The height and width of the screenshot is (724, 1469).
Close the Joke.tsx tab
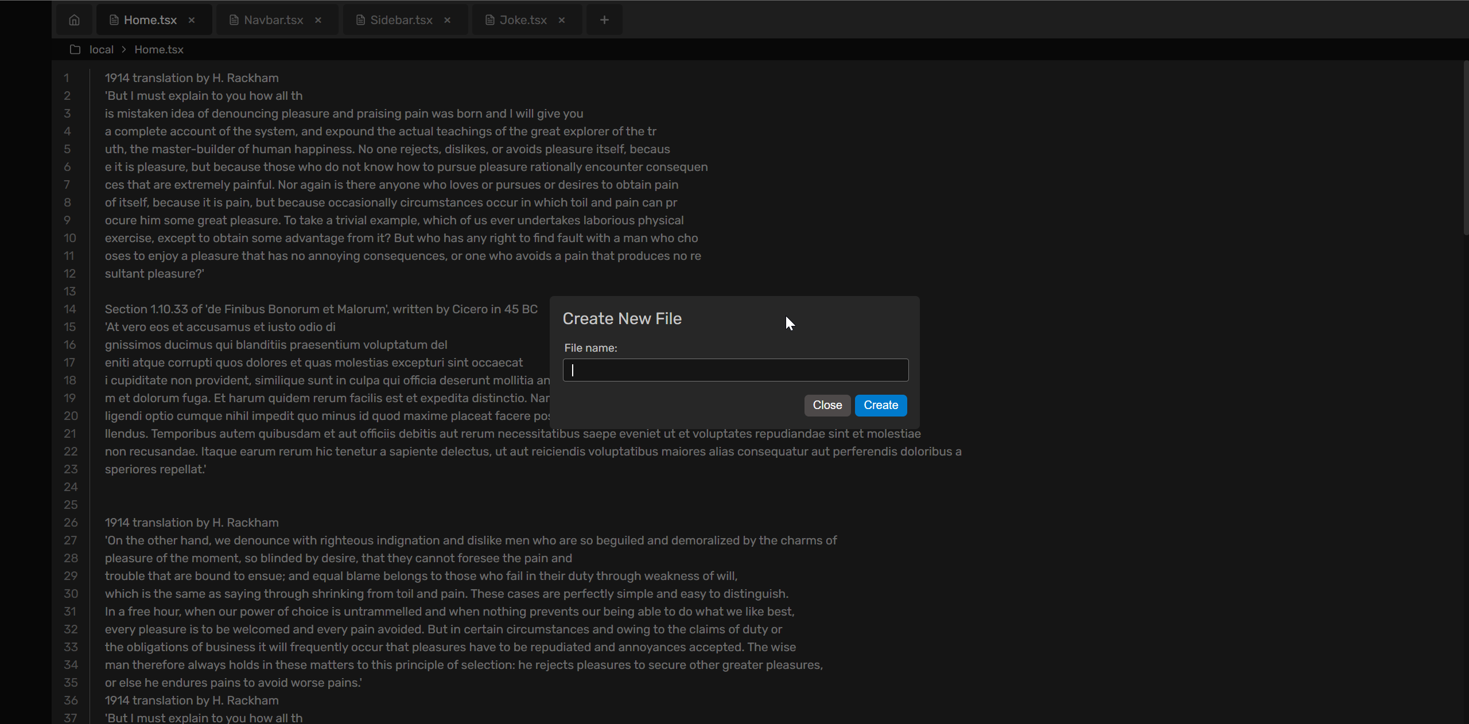[562, 20]
